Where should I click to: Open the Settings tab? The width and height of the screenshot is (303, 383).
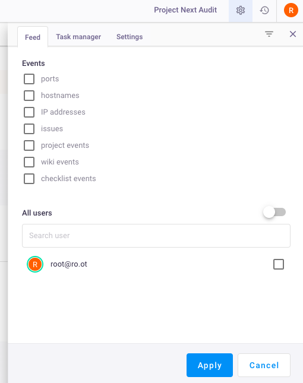(130, 37)
